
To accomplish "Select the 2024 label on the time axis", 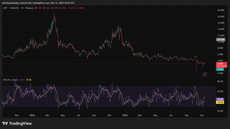I will tap(32, 115).
